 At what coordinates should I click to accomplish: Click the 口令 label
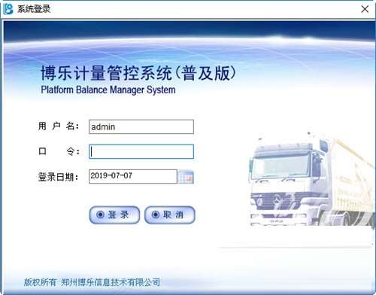59,151
